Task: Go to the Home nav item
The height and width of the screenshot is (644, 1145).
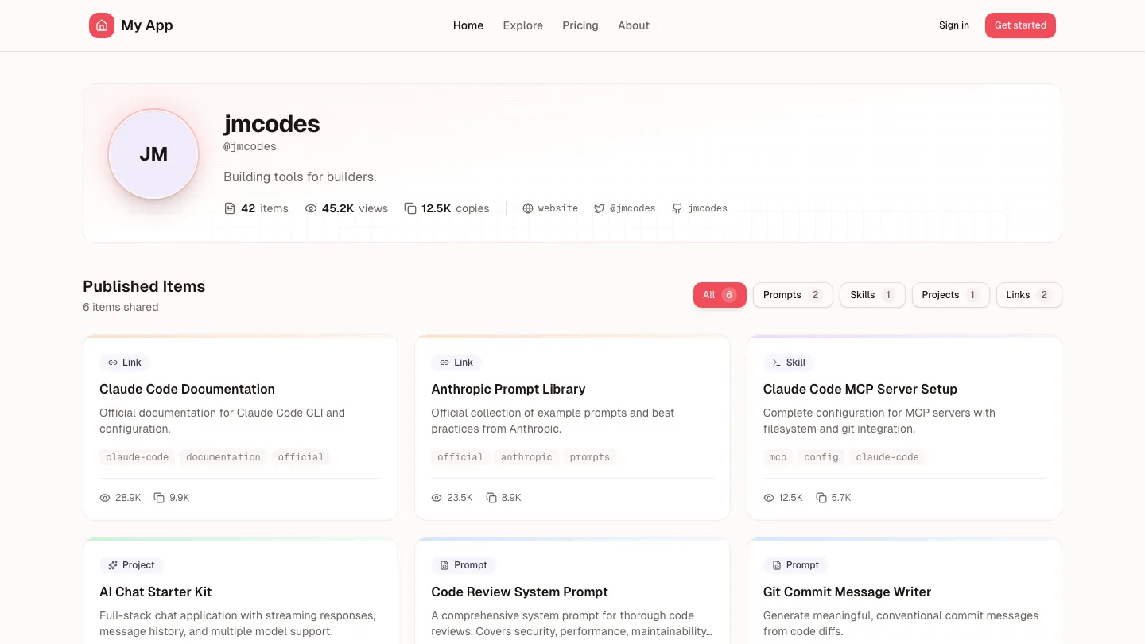Action: tap(468, 25)
